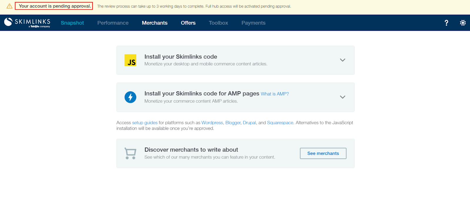
Task: Click 'See which of our many merchants' description text
Action: pyautogui.click(x=210, y=157)
